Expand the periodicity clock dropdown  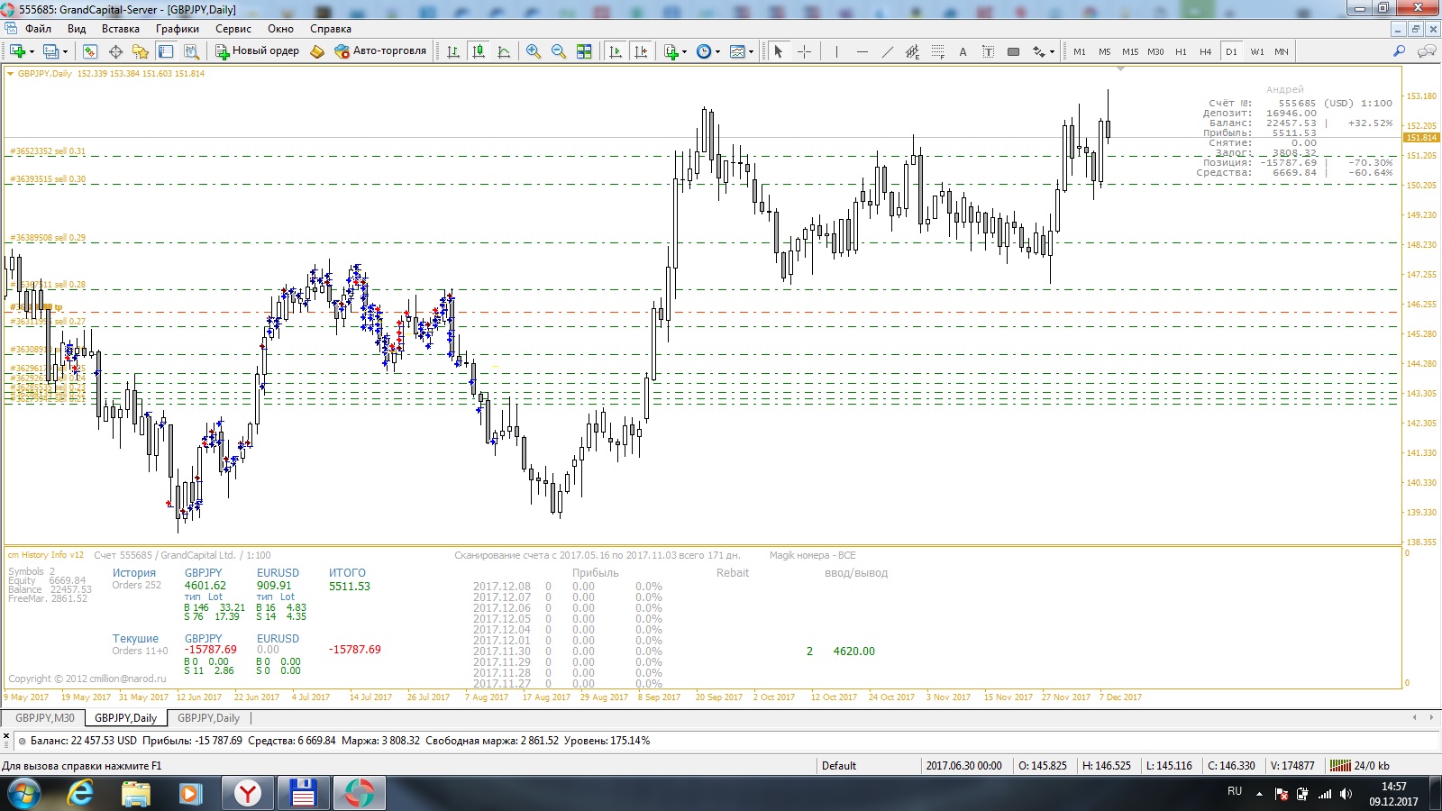717,51
